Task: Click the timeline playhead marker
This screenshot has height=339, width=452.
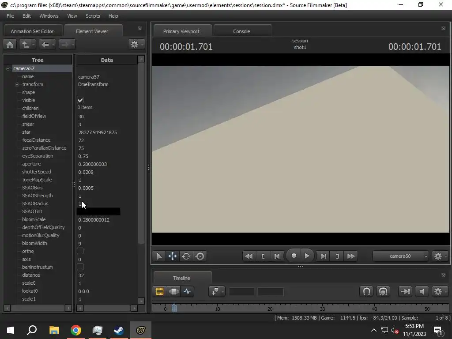Action: coord(174,307)
